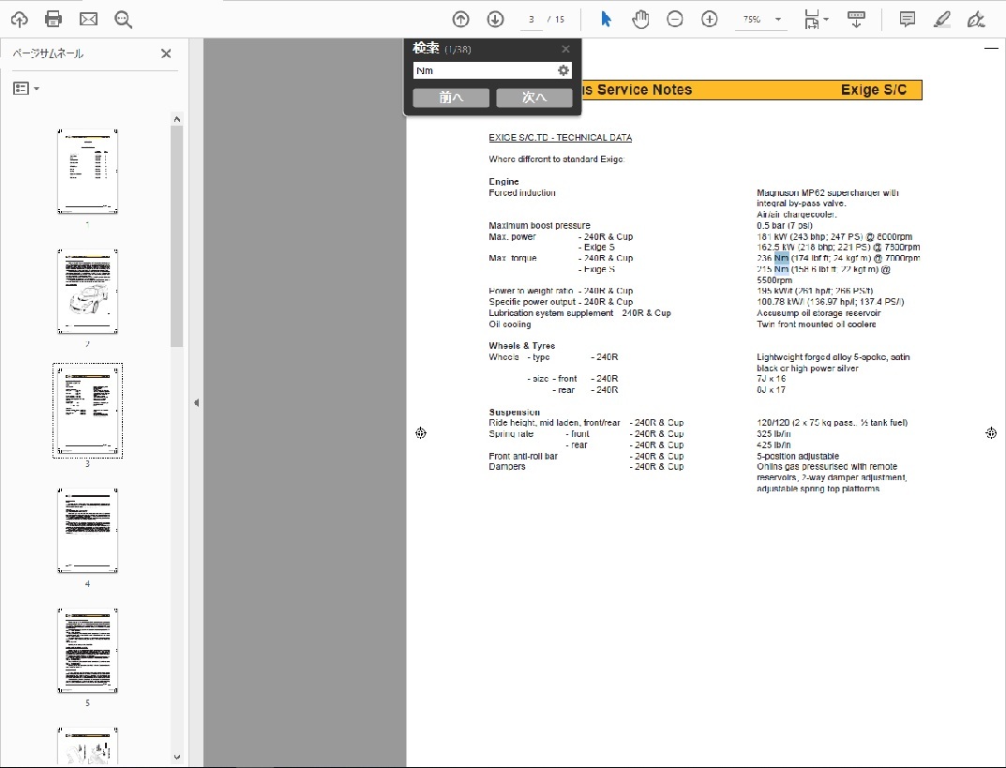
Task: Activate the arrow selection tool
Action: 606,19
